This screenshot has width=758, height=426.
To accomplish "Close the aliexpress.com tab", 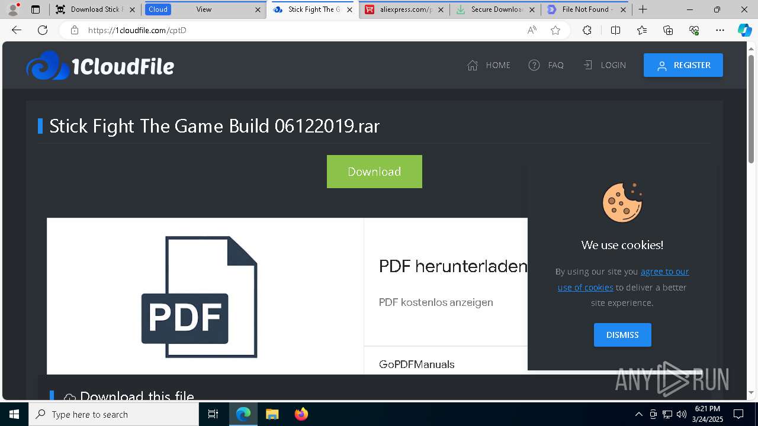I will (x=441, y=9).
